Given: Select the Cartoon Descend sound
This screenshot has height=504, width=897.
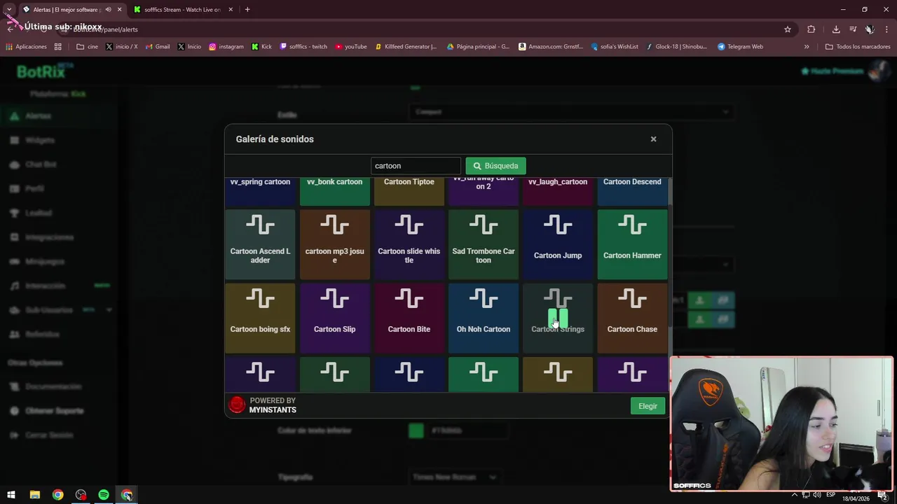Looking at the screenshot, I should (632, 191).
